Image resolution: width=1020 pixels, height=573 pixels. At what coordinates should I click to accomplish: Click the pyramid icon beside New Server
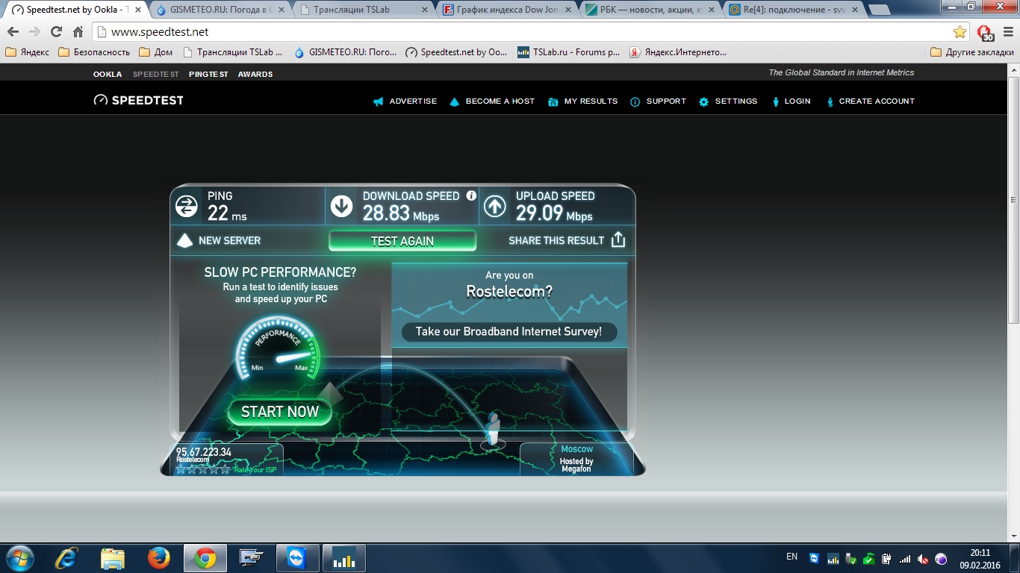click(184, 240)
